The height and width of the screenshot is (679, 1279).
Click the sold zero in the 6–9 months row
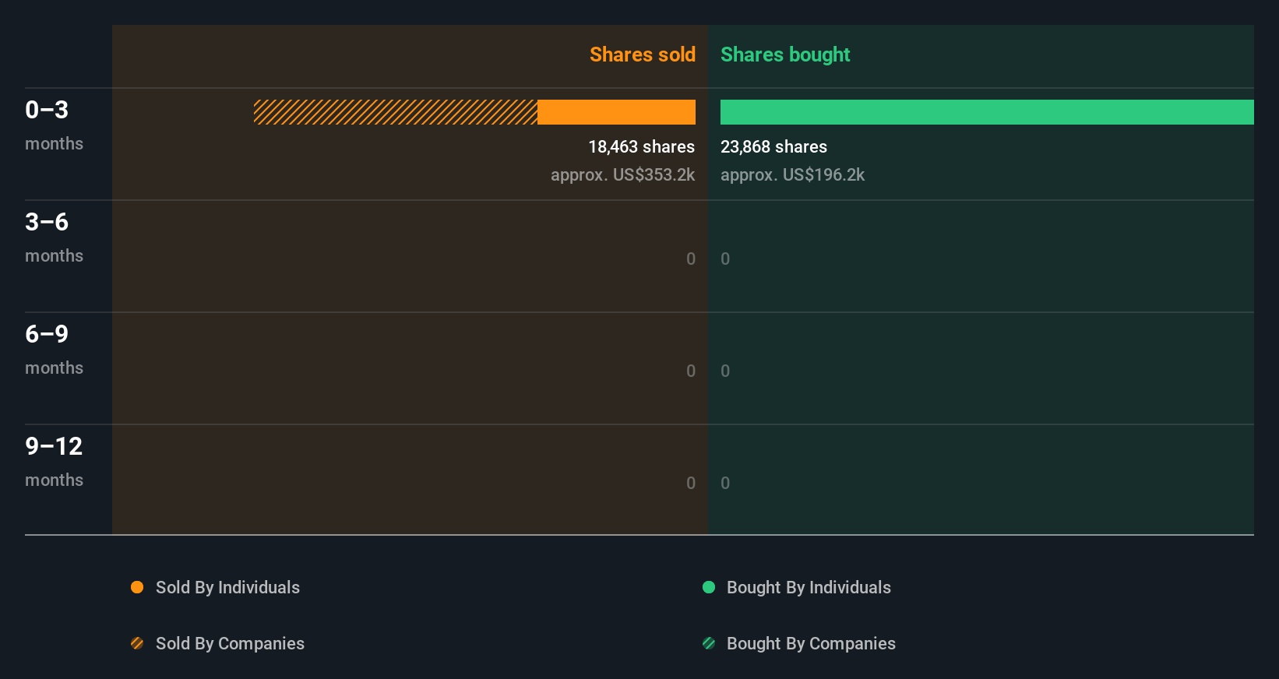point(691,371)
